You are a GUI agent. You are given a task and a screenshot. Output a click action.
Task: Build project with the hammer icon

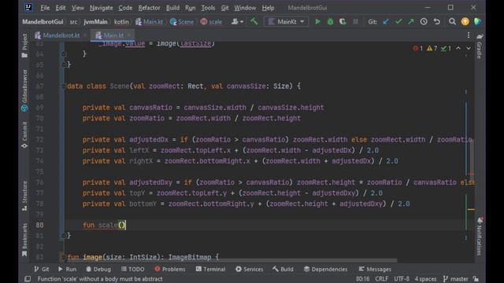254,21
